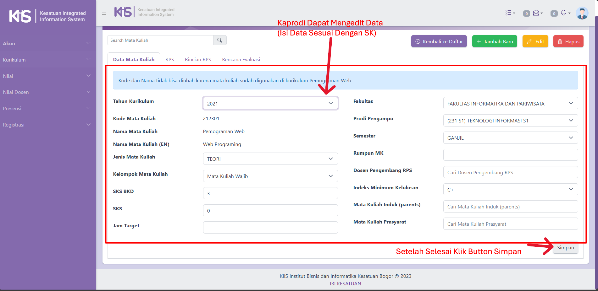Click the user avatar picture
Viewport: 598px width, 291px height.
coord(582,13)
